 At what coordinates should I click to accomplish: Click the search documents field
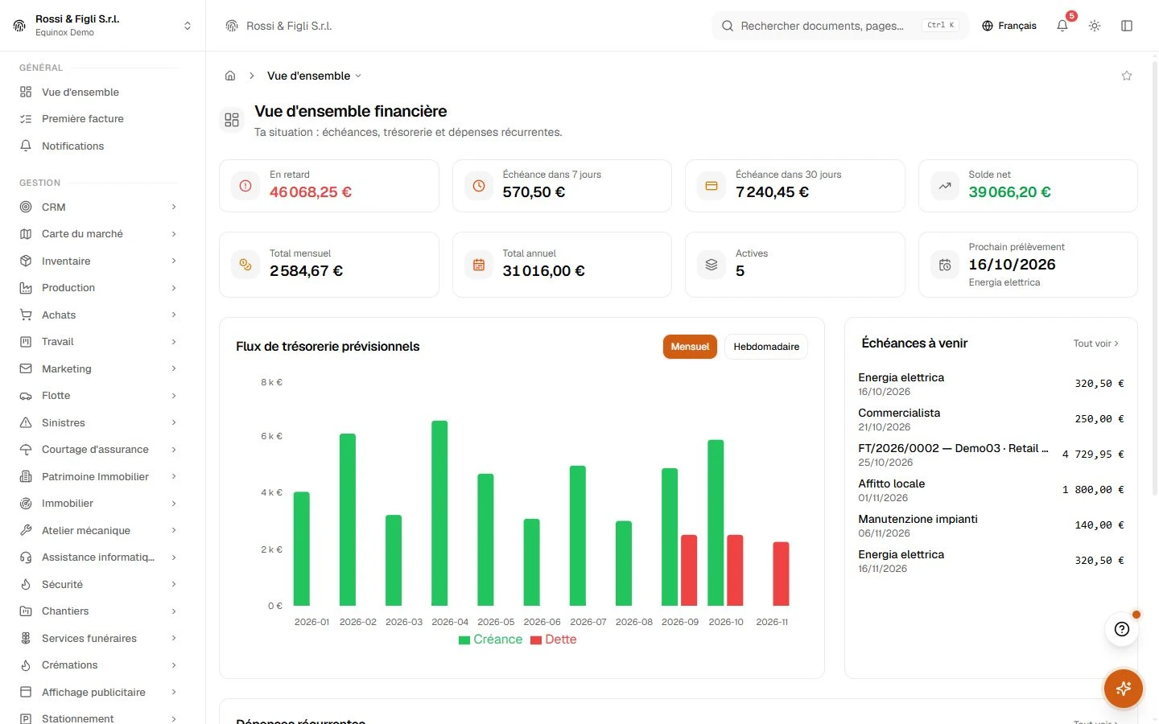pyautogui.click(x=839, y=26)
